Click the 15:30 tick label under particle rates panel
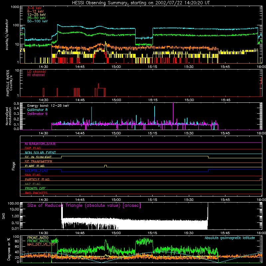Image resolution: width=266 pixels, height=266 pixels. [x=189, y=100]
